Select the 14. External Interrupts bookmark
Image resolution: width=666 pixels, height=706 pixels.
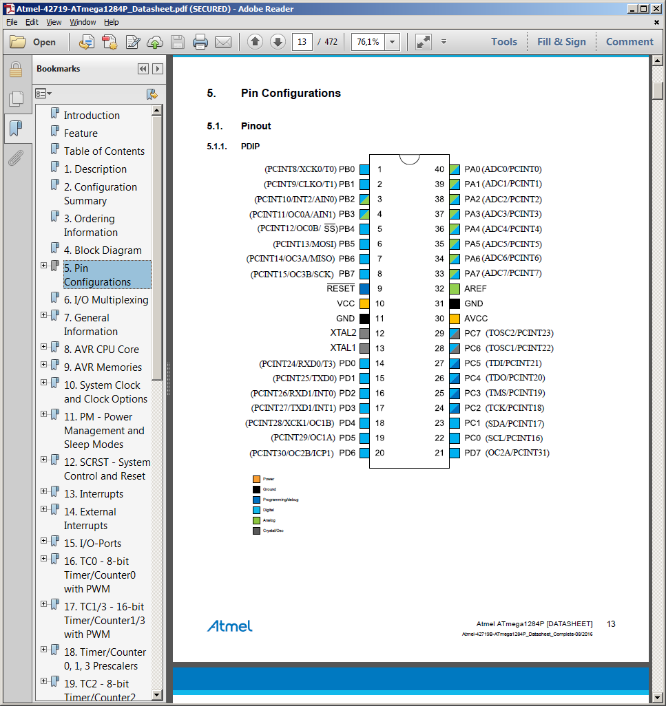tap(90, 519)
